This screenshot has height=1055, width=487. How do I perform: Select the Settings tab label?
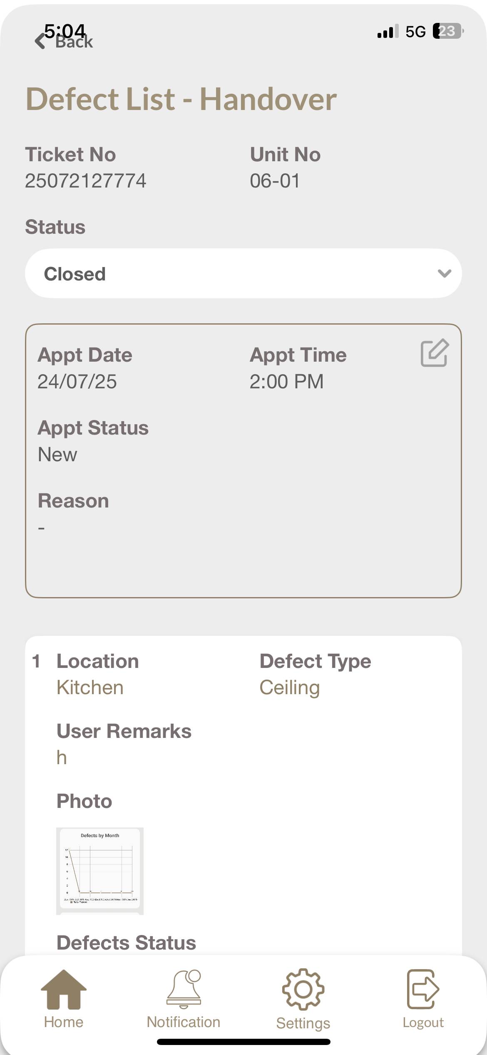click(303, 1023)
